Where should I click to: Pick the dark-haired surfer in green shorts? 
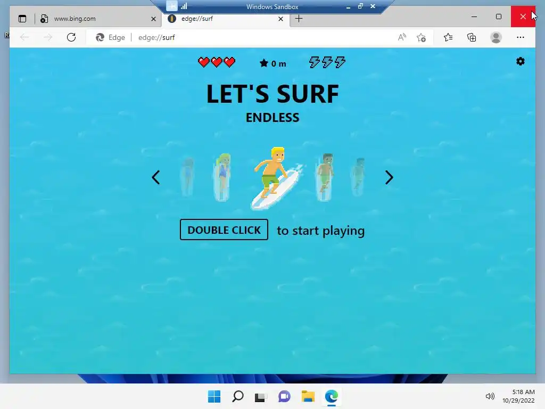[x=325, y=177]
